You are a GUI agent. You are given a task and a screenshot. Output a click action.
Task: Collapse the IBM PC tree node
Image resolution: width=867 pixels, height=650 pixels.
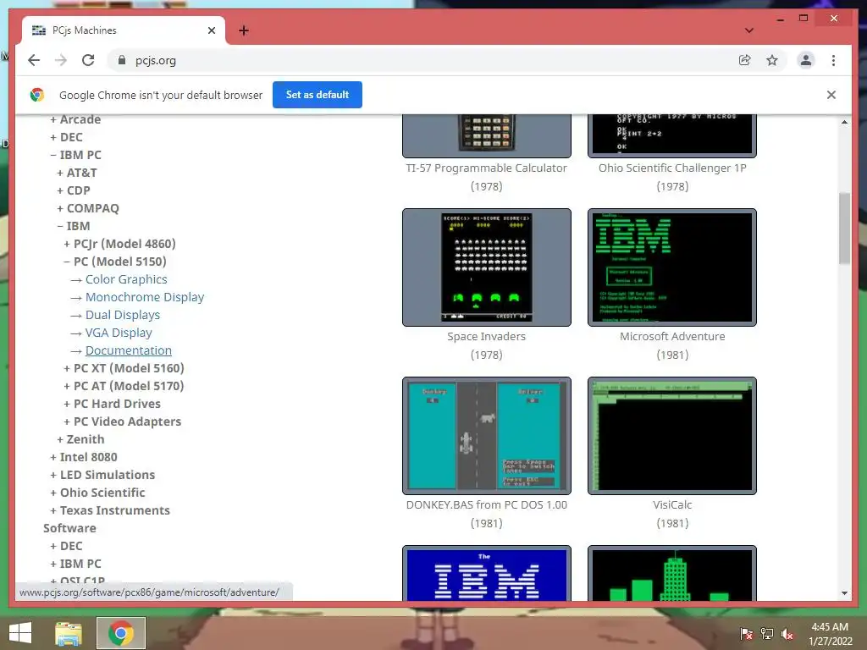tap(75, 155)
